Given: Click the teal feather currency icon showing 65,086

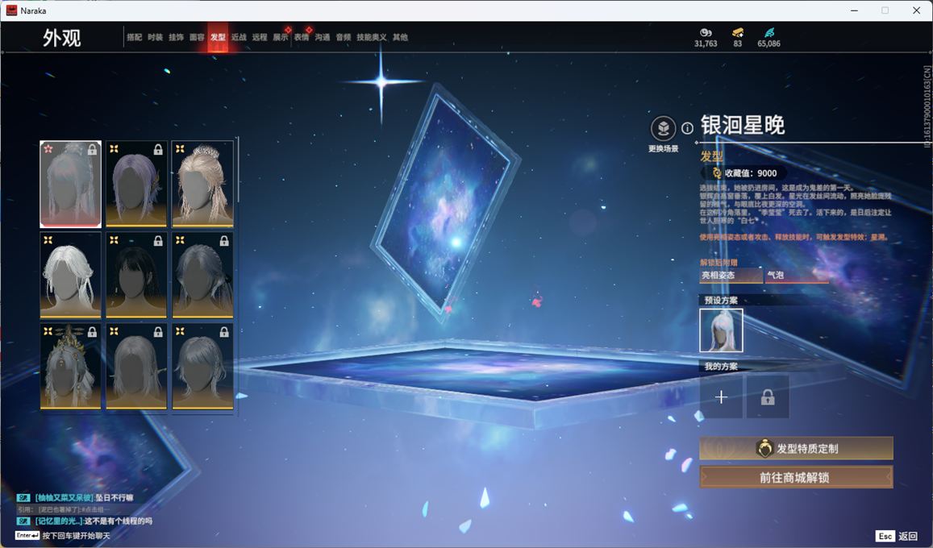Looking at the screenshot, I should click(x=768, y=32).
